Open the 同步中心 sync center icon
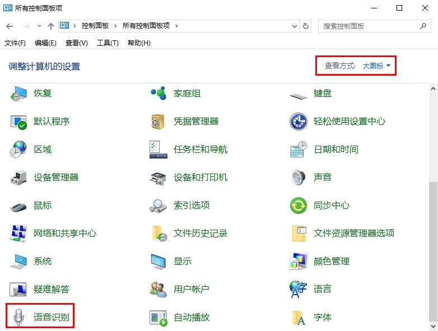The width and height of the screenshot is (438, 331). (299, 206)
